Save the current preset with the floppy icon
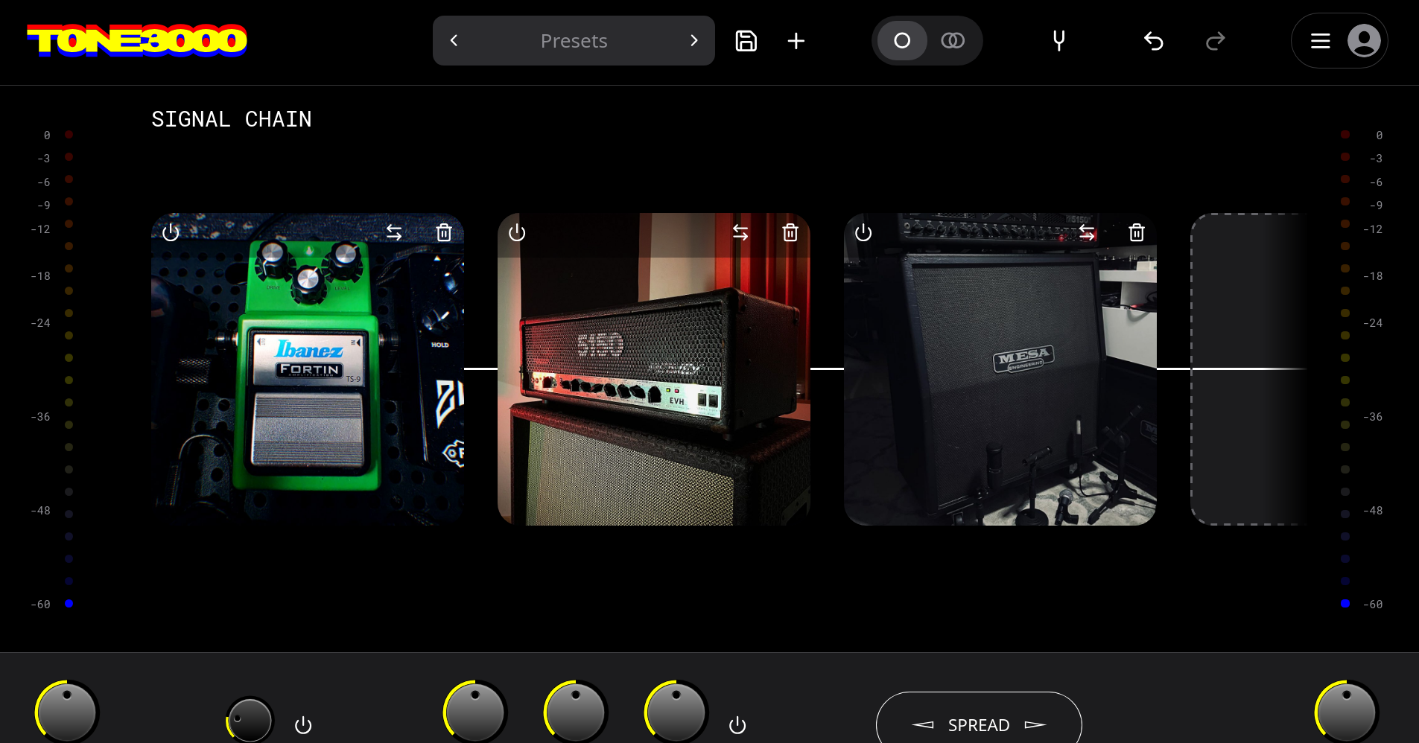 pos(746,41)
